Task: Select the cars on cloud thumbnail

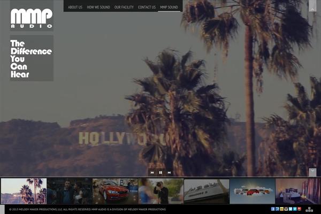Action: pyautogui.click(x=253, y=191)
